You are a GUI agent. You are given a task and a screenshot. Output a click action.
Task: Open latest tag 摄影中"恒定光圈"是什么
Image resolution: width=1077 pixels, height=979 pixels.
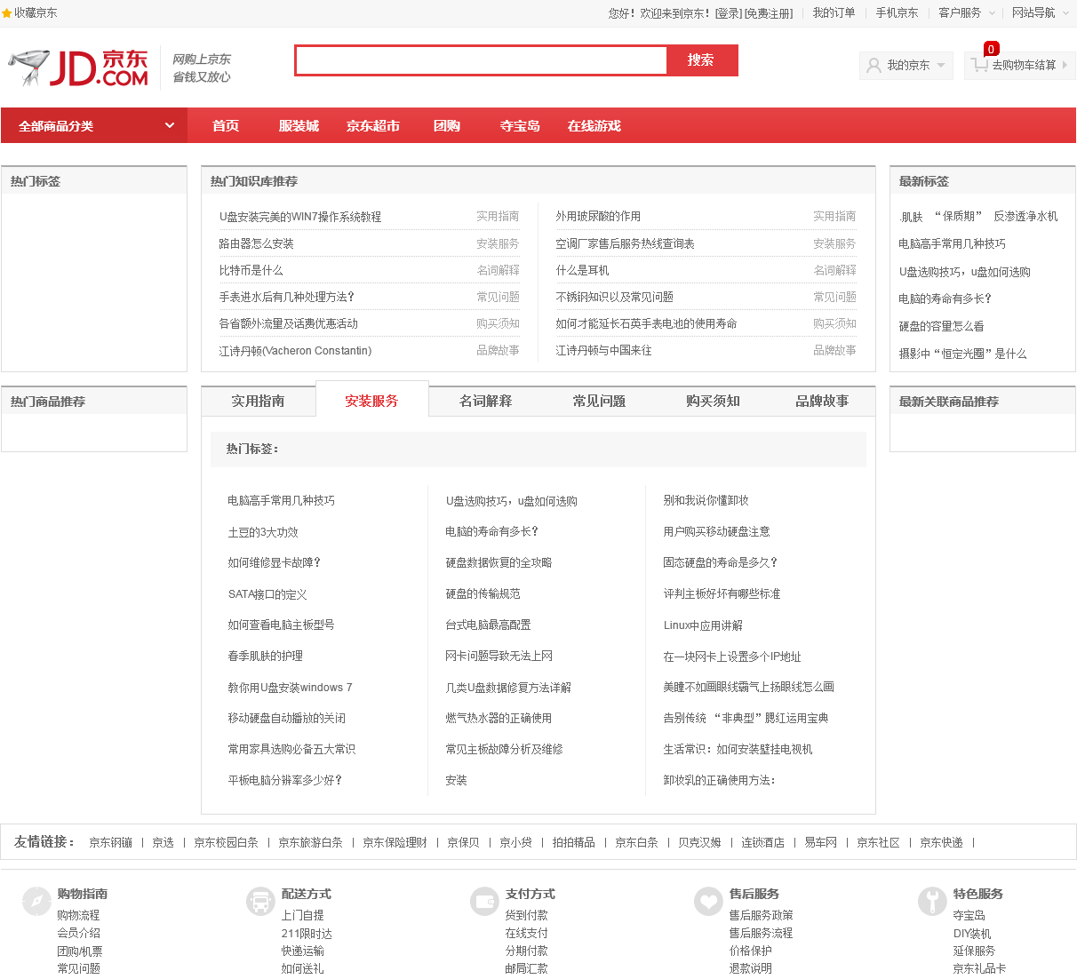pos(963,354)
